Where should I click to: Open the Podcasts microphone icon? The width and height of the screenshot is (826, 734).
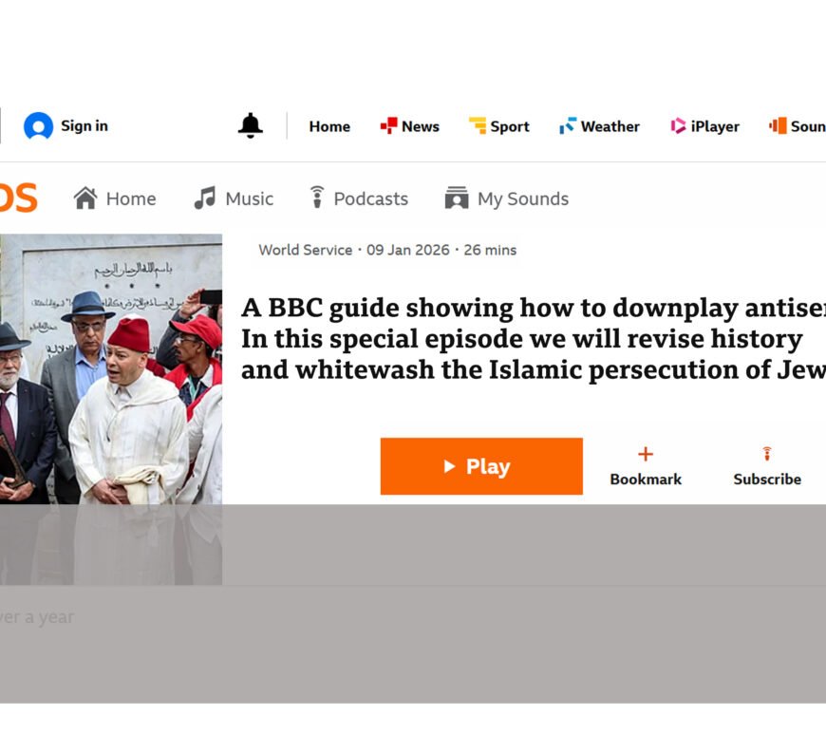pyautogui.click(x=315, y=198)
